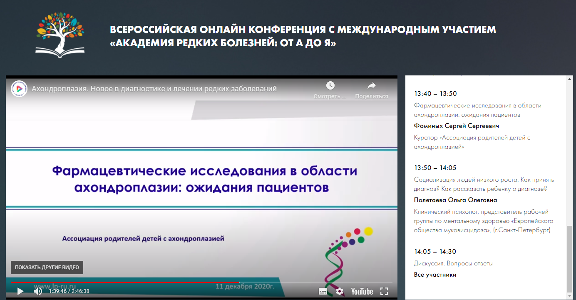This screenshot has width=576, height=300.
Task: Click 'ПОКАЗАТЬ ДРУГИЕ ВИДЕО' button
Action: point(47,267)
